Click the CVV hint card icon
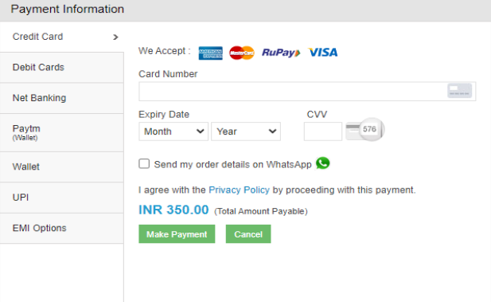This screenshot has width=491, height=302. [364, 130]
